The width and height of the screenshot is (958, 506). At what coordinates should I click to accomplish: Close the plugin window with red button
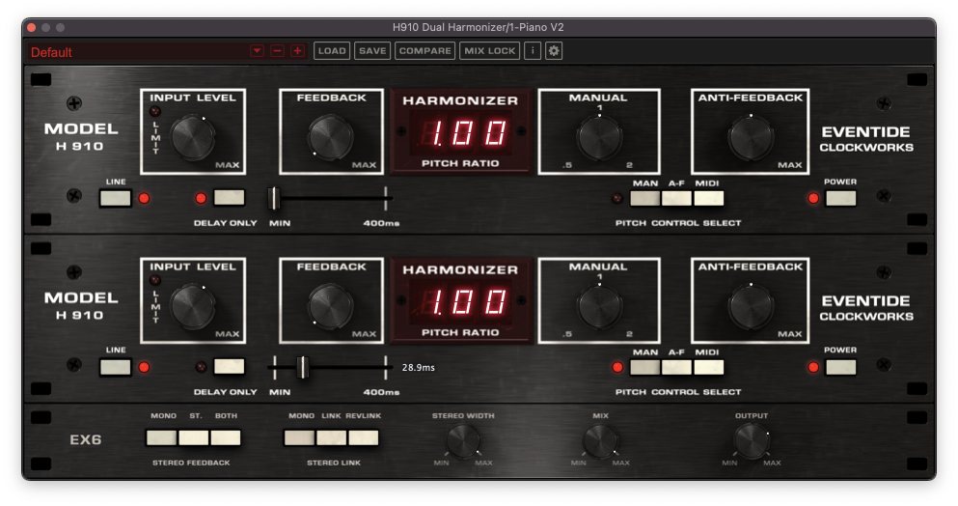point(31,27)
